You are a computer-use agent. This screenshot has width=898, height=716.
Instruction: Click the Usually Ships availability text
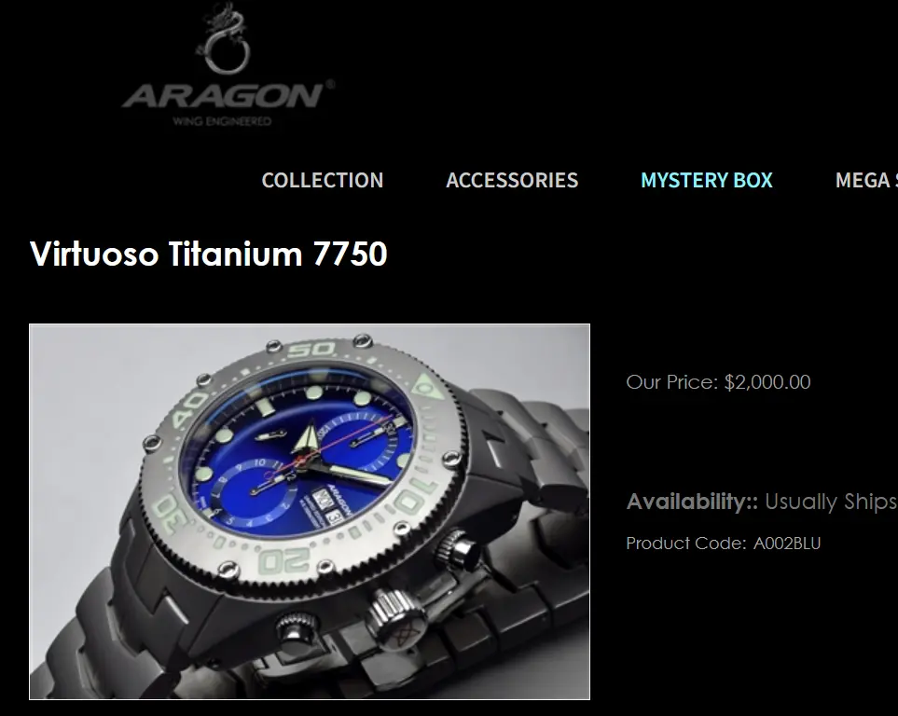[x=831, y=502]
